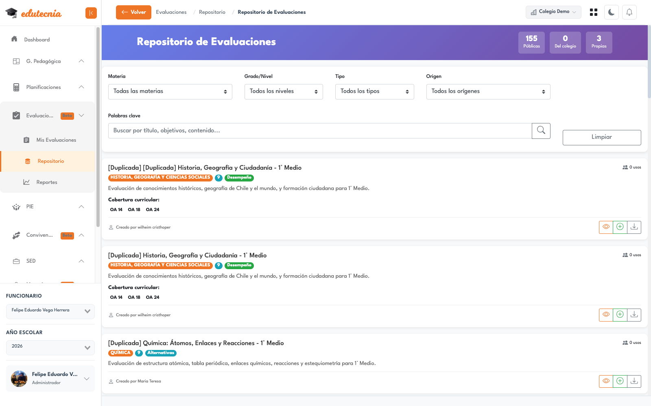Expand the Planificaciones menu chevron
The image size is (651, 406).
[x=81, y=87]
